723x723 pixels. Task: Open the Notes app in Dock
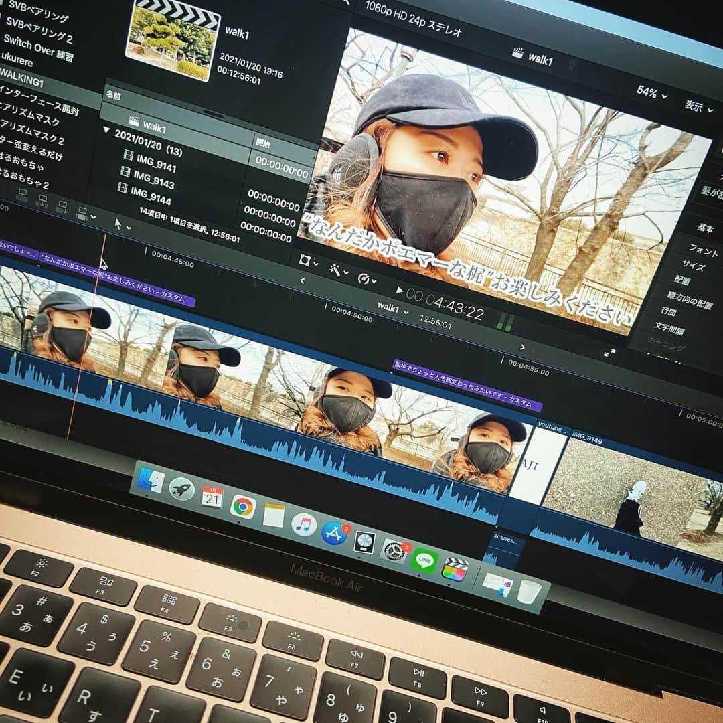273,515
